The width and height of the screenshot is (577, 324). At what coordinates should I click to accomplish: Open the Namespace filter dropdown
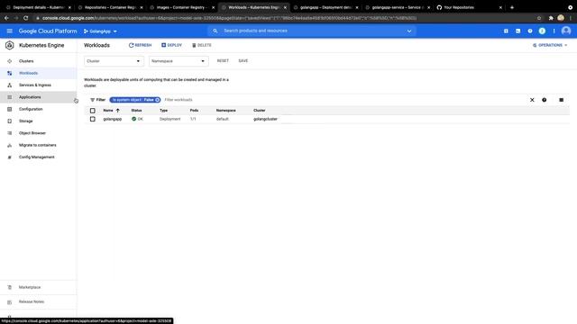pyautogui.click(x=179, y=61)
